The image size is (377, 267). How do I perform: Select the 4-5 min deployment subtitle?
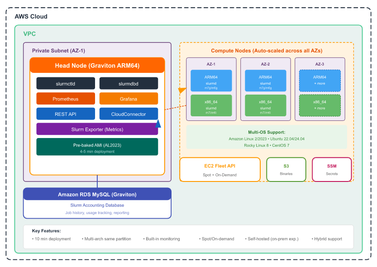(x=97, y=152)
